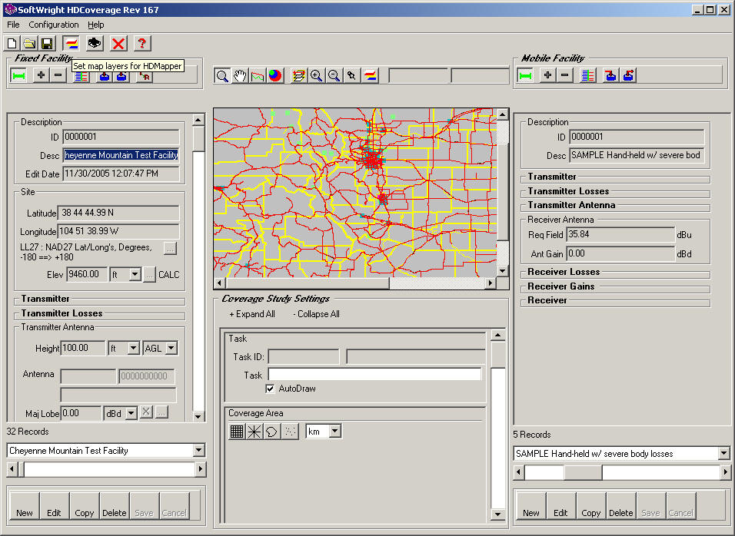Select the grid coverage area icon

click(237, 431)
